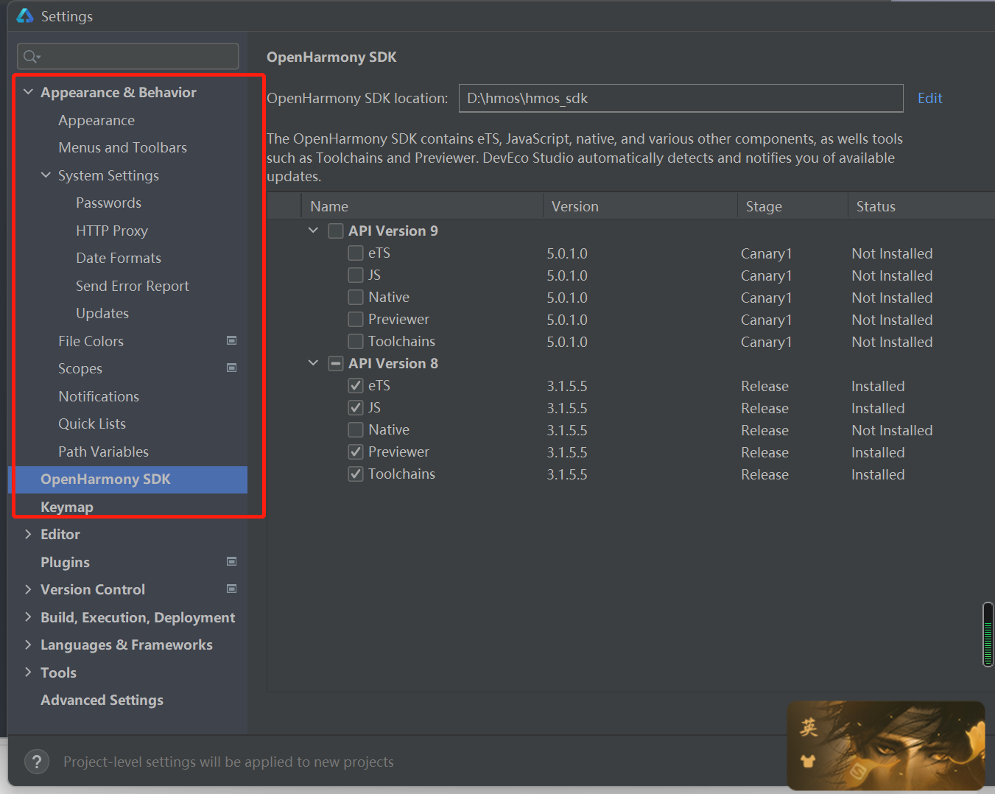The image size is (995, 794).
Task: Select HTTP Proxy settings
Action: (112, 231)
